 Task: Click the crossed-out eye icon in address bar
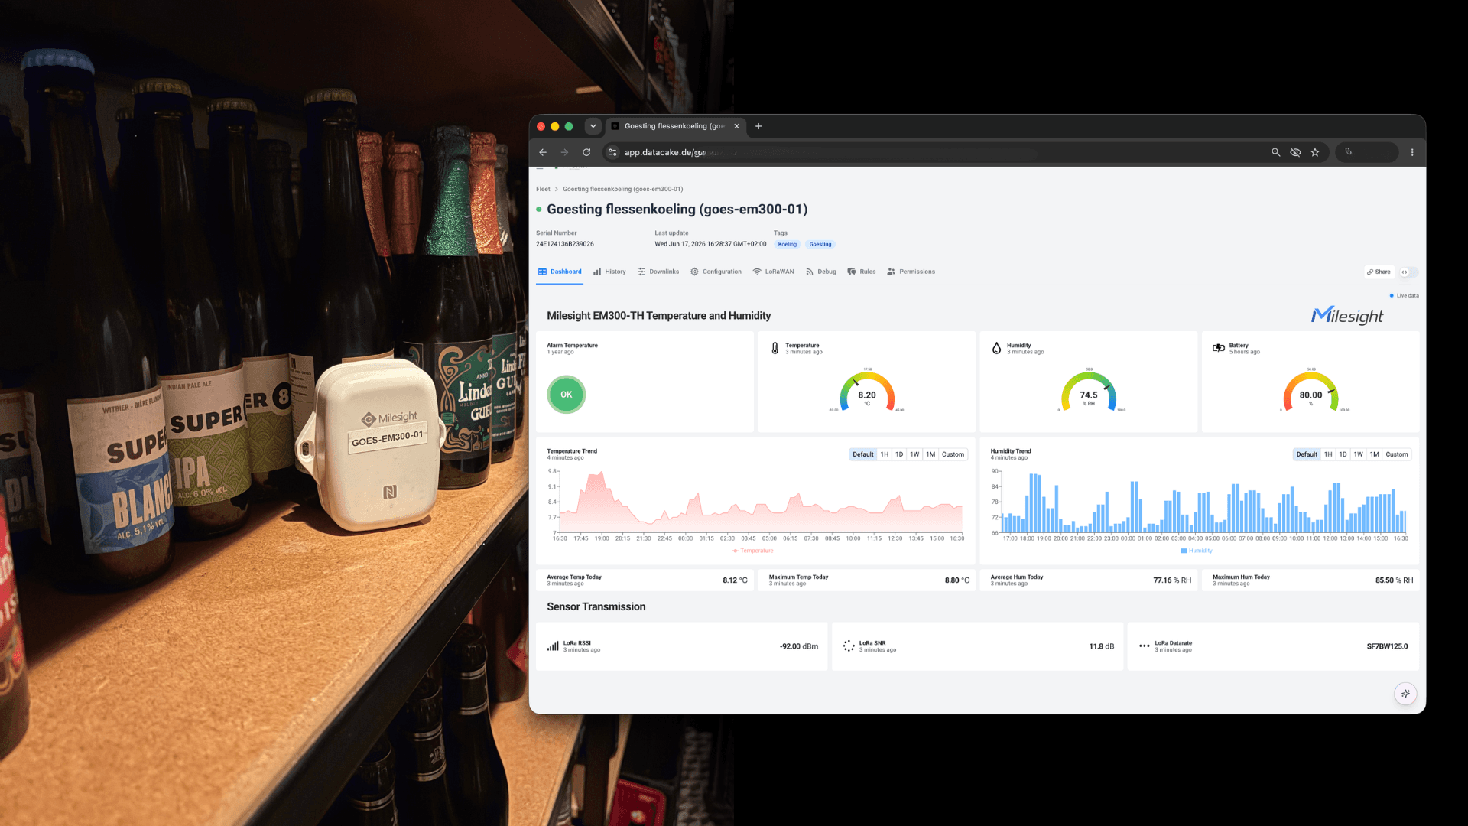[x=1295, y=152]
